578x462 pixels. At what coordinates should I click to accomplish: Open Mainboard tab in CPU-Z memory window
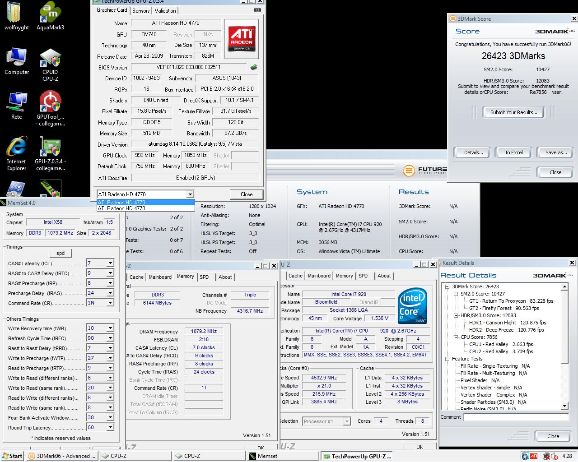click(x=160, y=277)
